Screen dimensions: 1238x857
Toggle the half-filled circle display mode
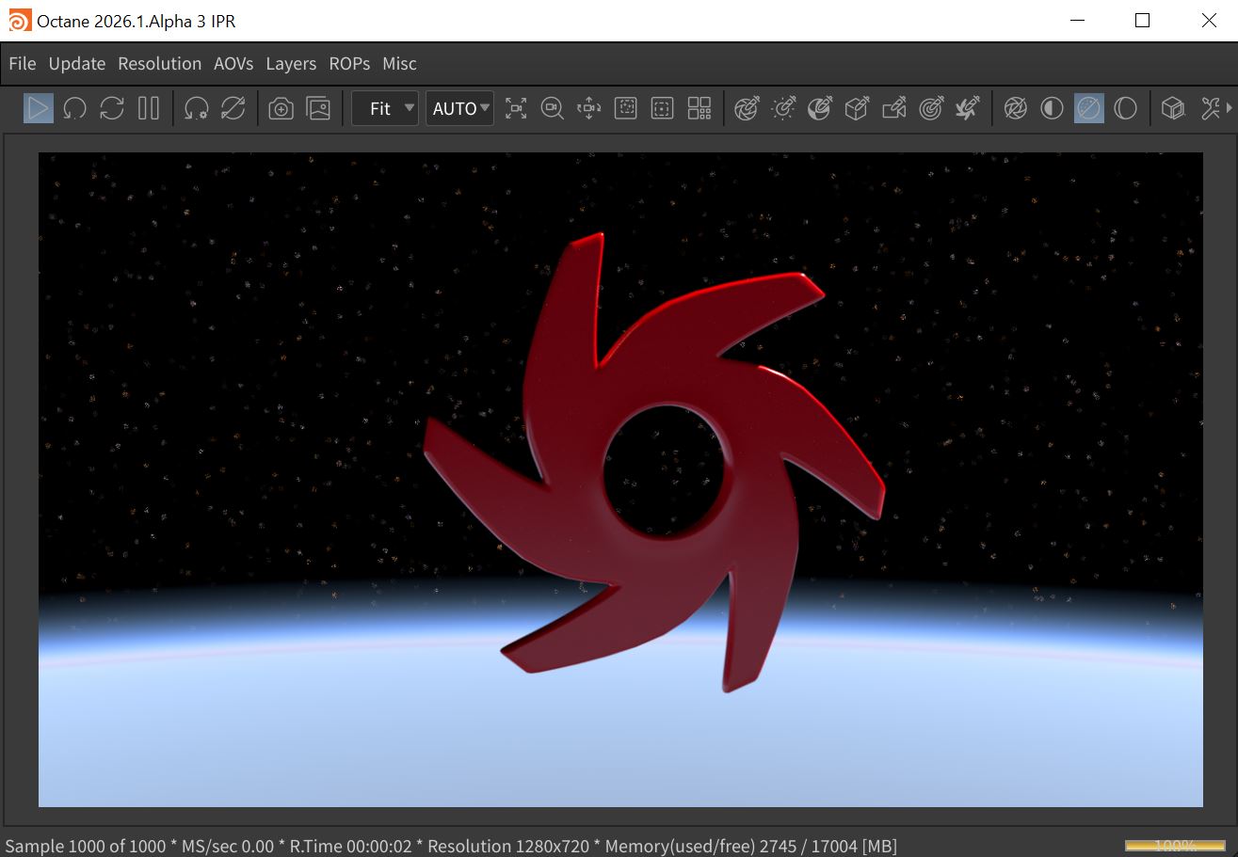pos(1052,109)
